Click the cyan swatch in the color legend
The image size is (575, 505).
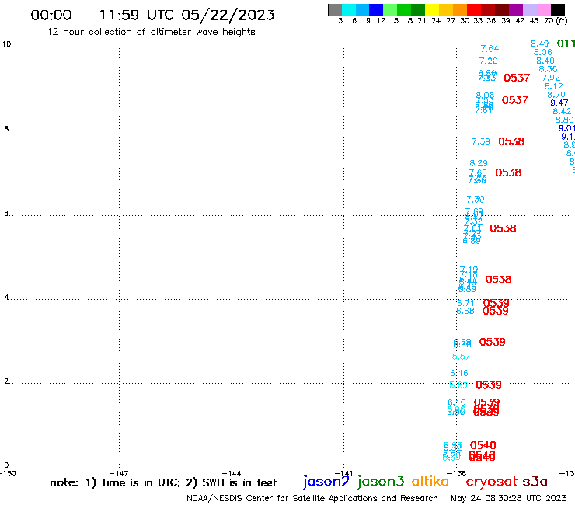coord(349,9)
